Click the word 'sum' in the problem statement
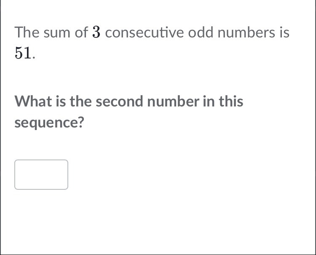The image size is (316, 255). pos(56,33)
